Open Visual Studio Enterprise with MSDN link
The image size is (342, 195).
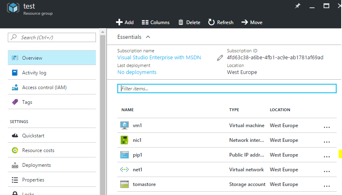click(159, 57)
